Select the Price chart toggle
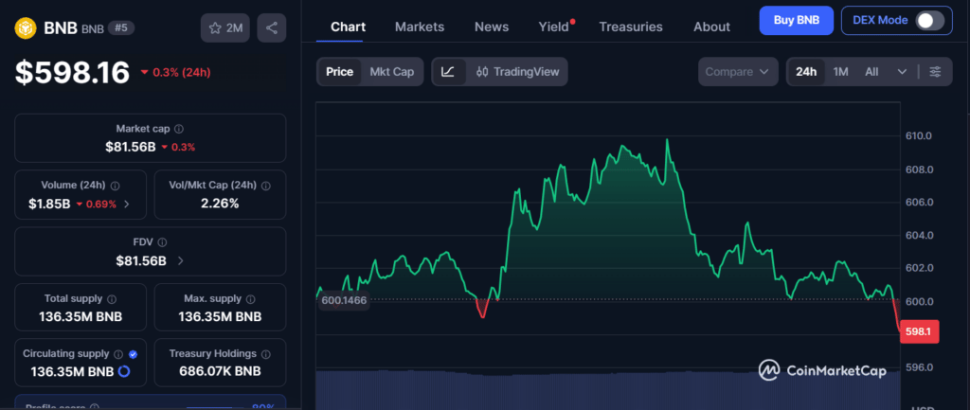The height and width of the screenshot is (410, 970). tap(339, 72)
